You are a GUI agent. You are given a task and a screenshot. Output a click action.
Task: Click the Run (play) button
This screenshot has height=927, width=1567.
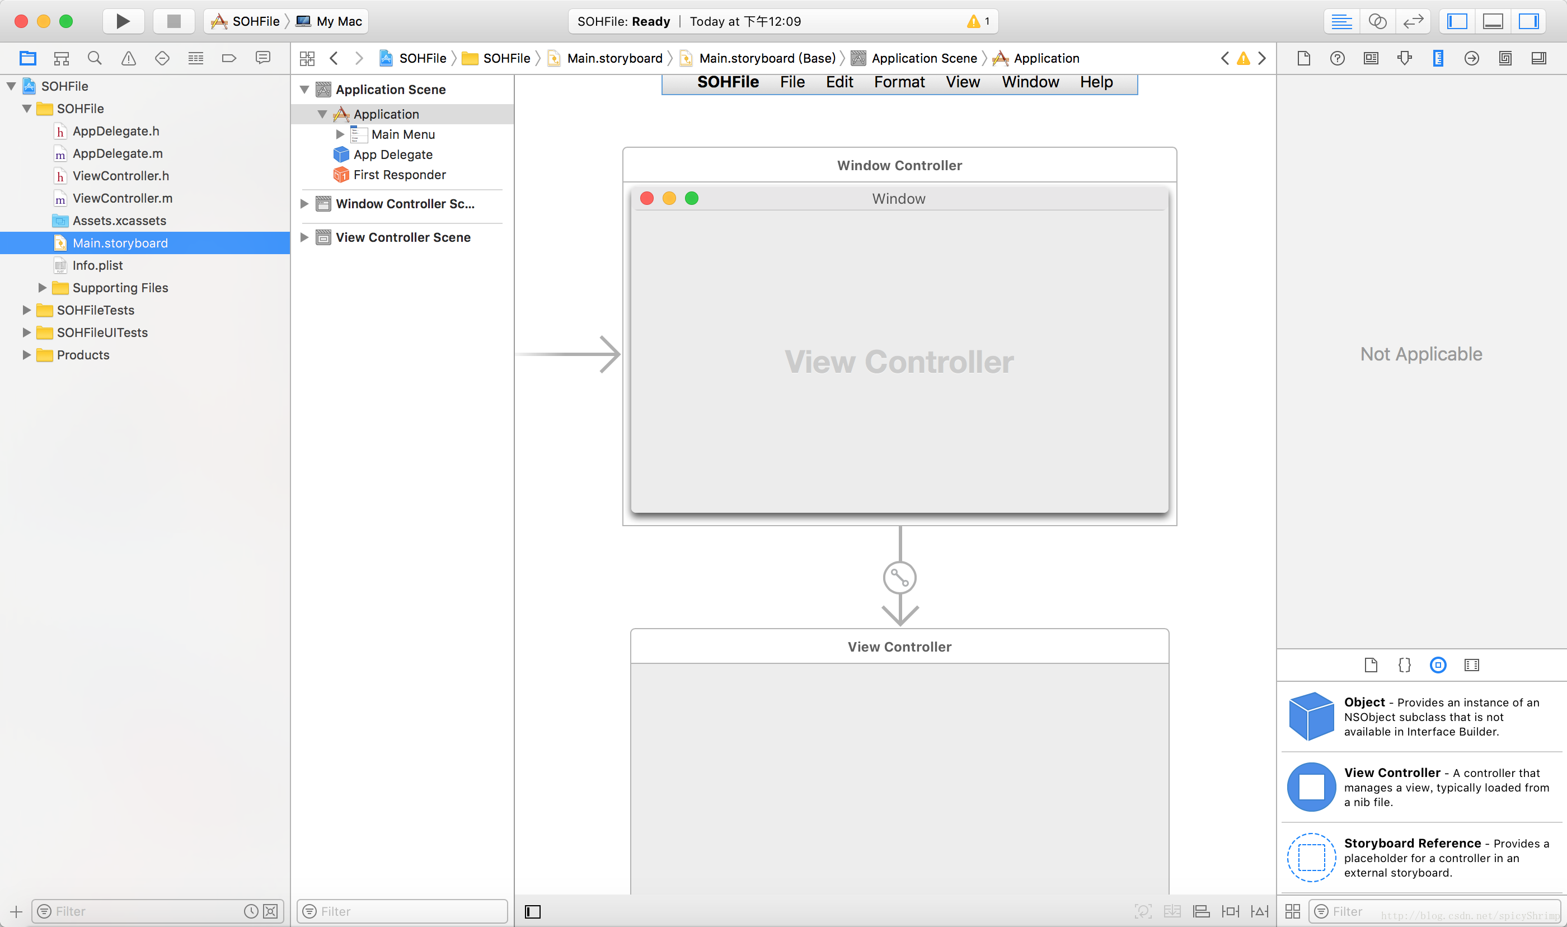pos(123,21)
